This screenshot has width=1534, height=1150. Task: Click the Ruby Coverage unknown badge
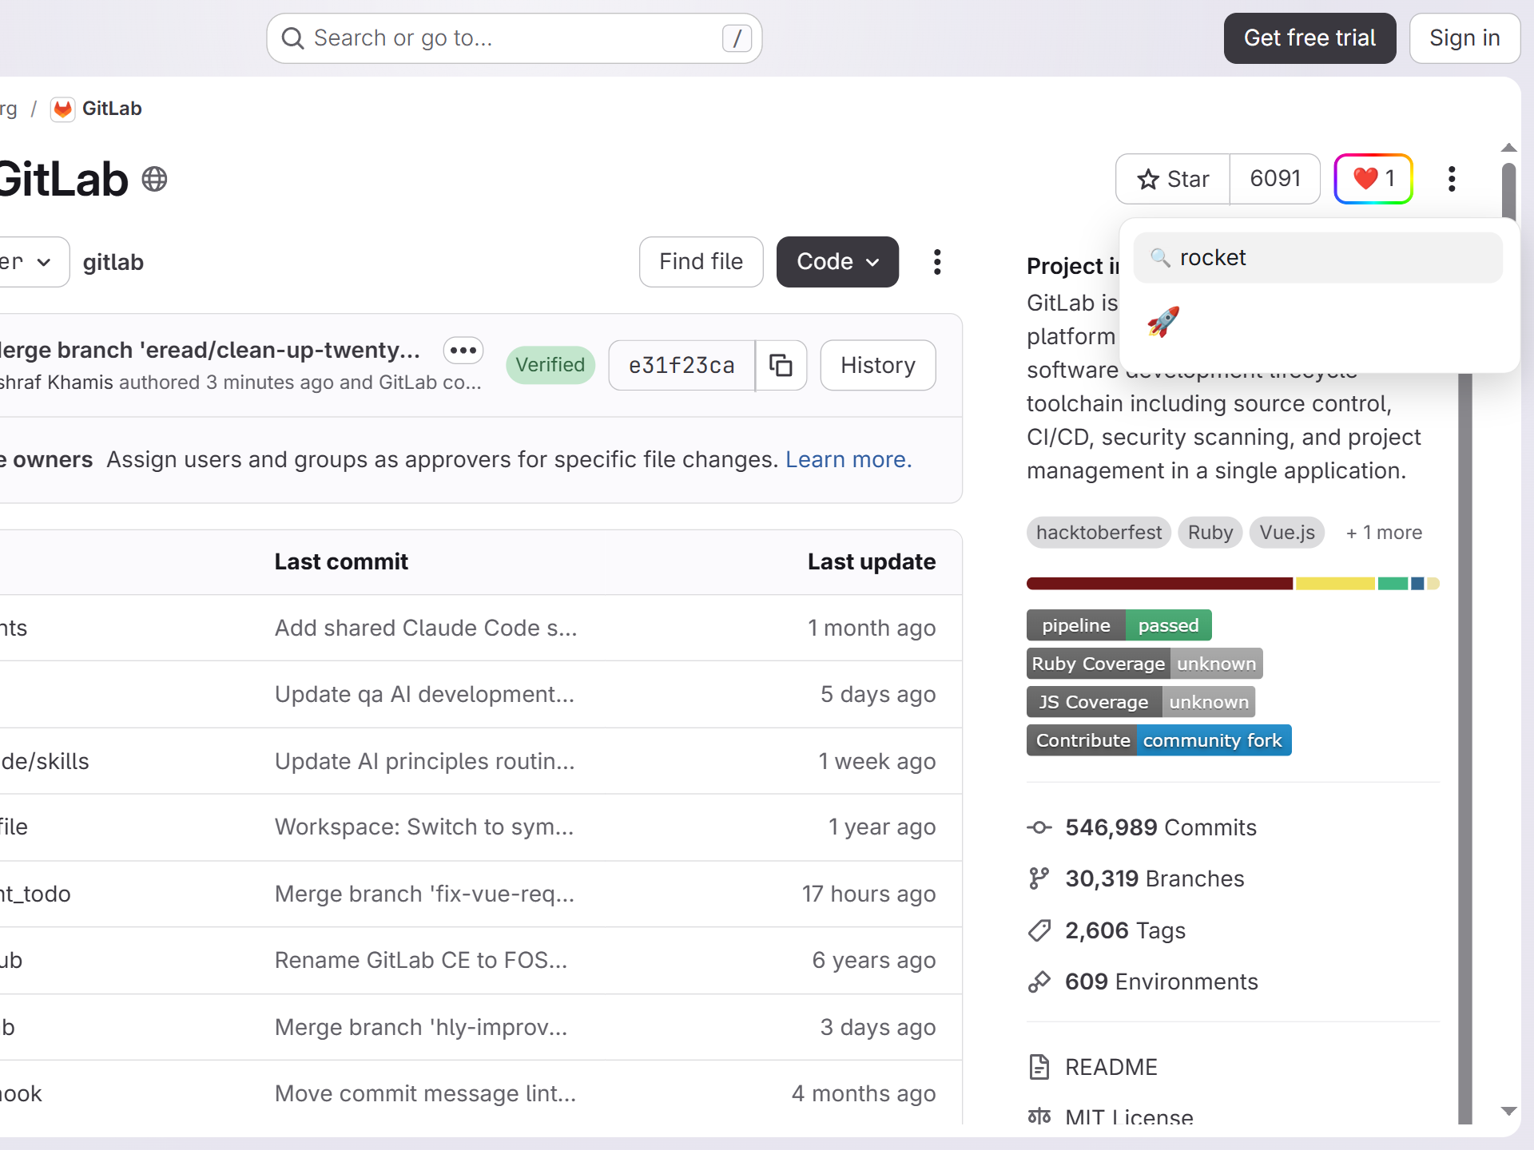point(1145,664)
